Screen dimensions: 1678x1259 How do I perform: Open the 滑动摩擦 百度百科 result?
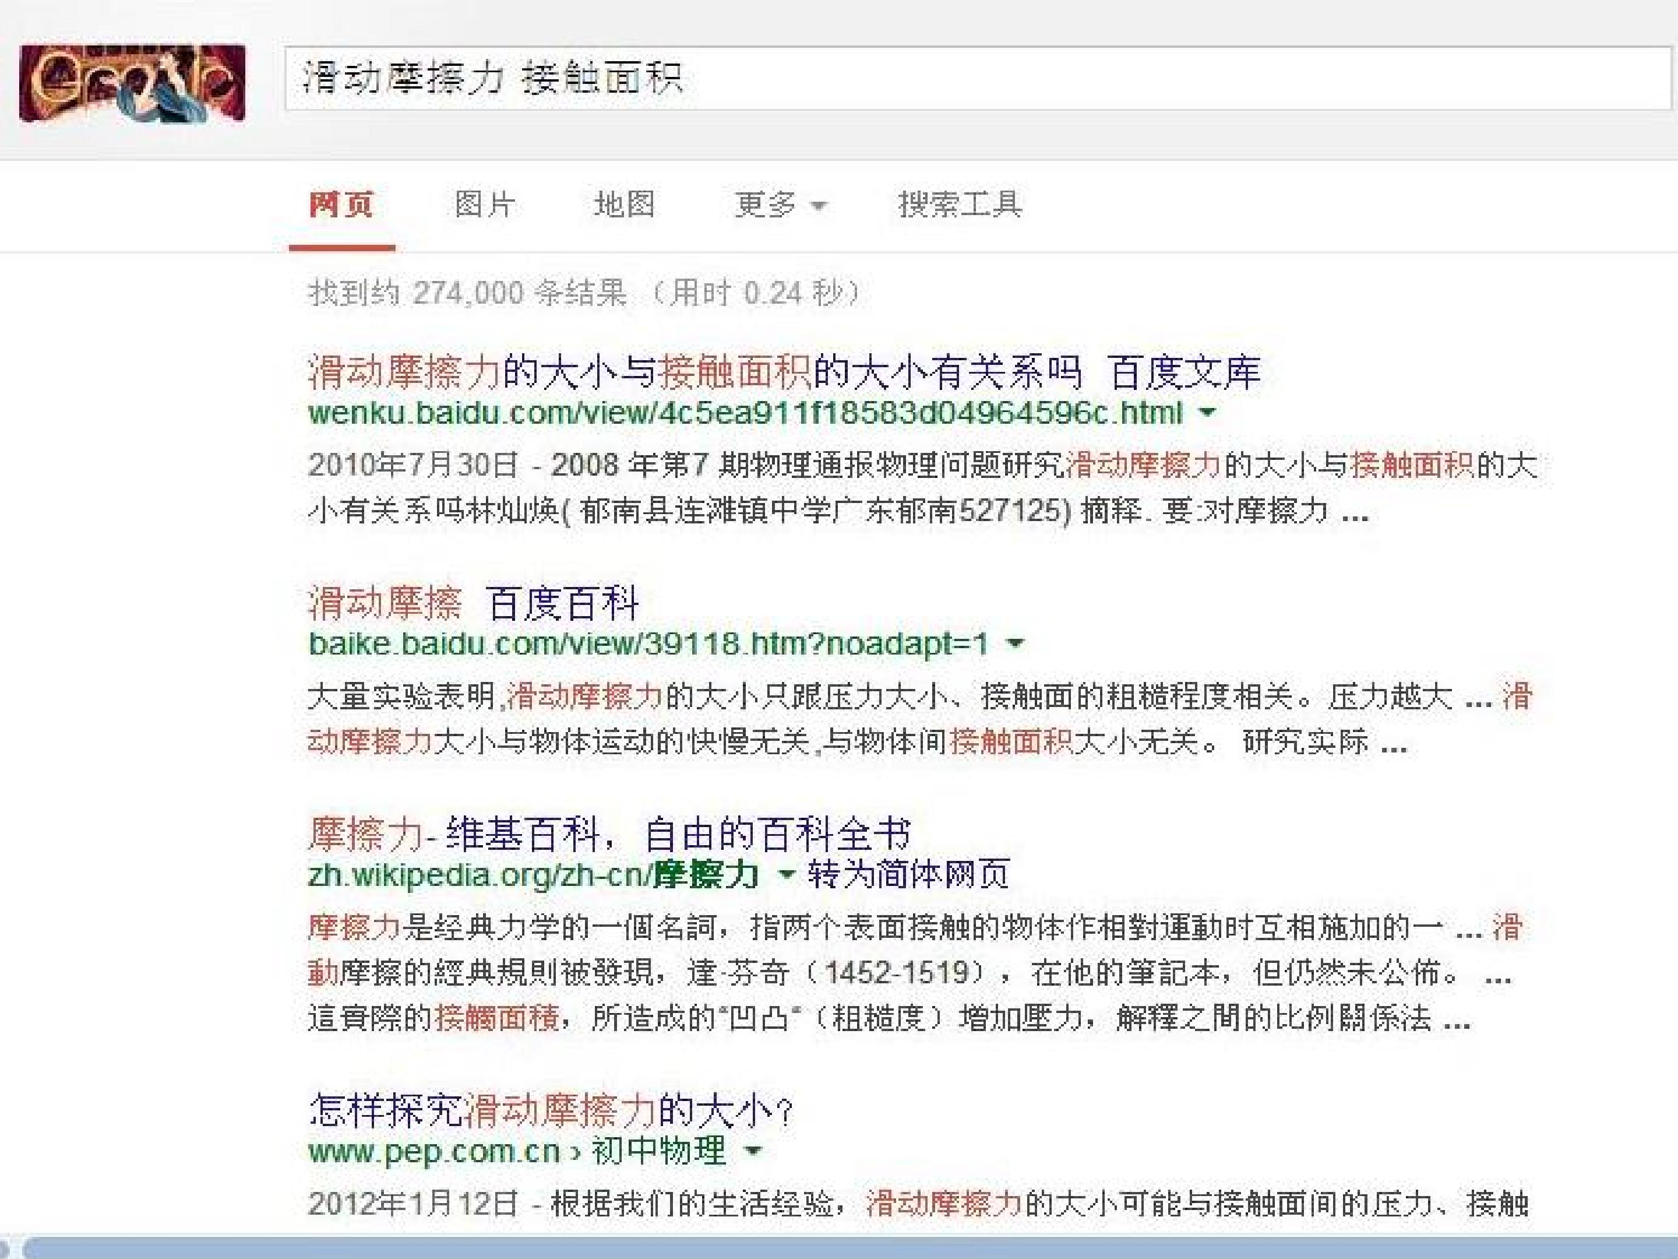pyautogui.click(x=474, y=603)
